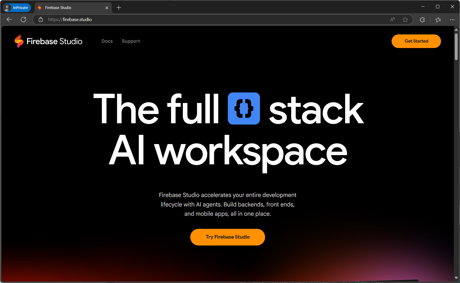Open the Read aloud icon in the address bar
The height and width of the screenshot is (283, 460).
[x=392, y=20]
